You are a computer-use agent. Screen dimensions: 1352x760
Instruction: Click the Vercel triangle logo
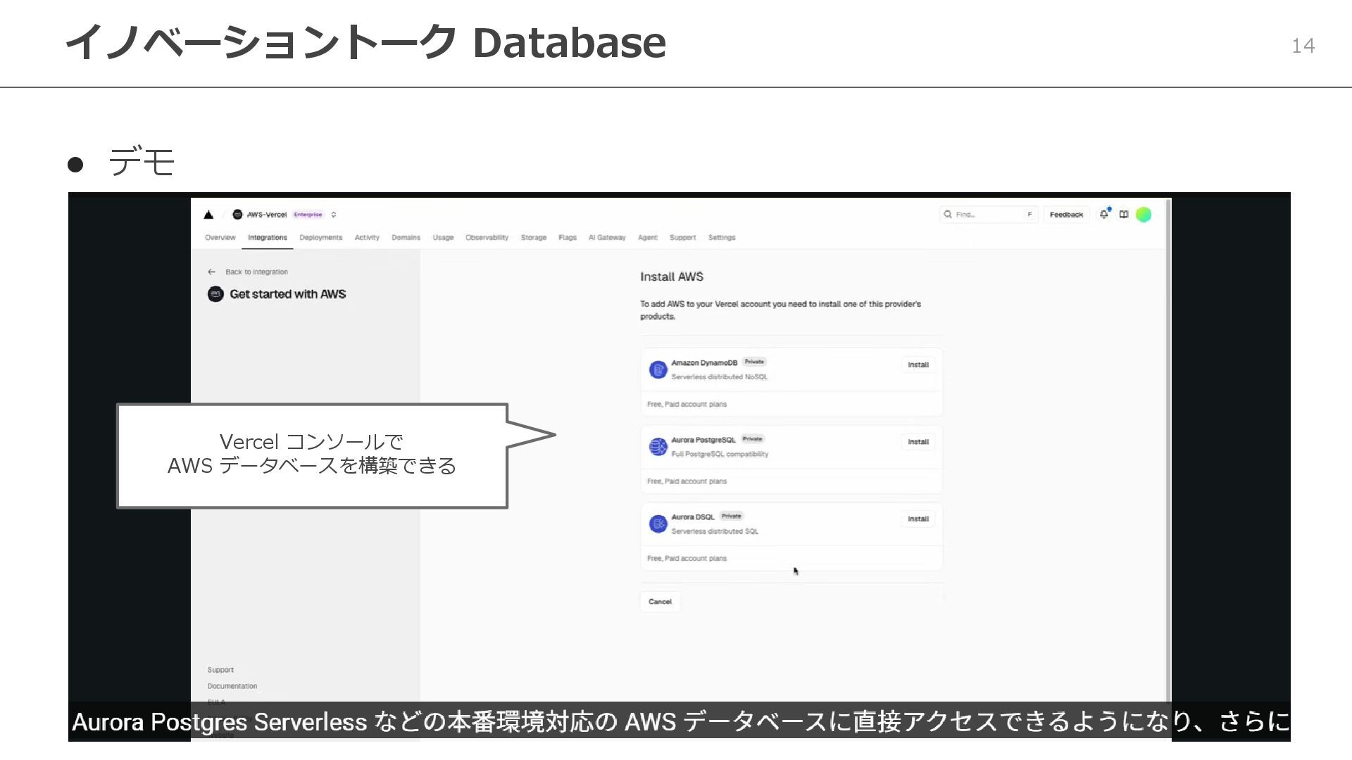[x=208, y=215]
